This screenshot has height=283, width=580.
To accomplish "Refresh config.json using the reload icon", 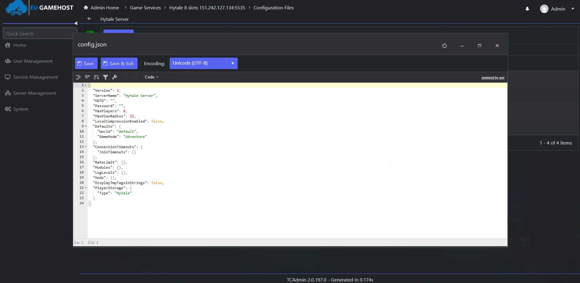I will point(444,46).
